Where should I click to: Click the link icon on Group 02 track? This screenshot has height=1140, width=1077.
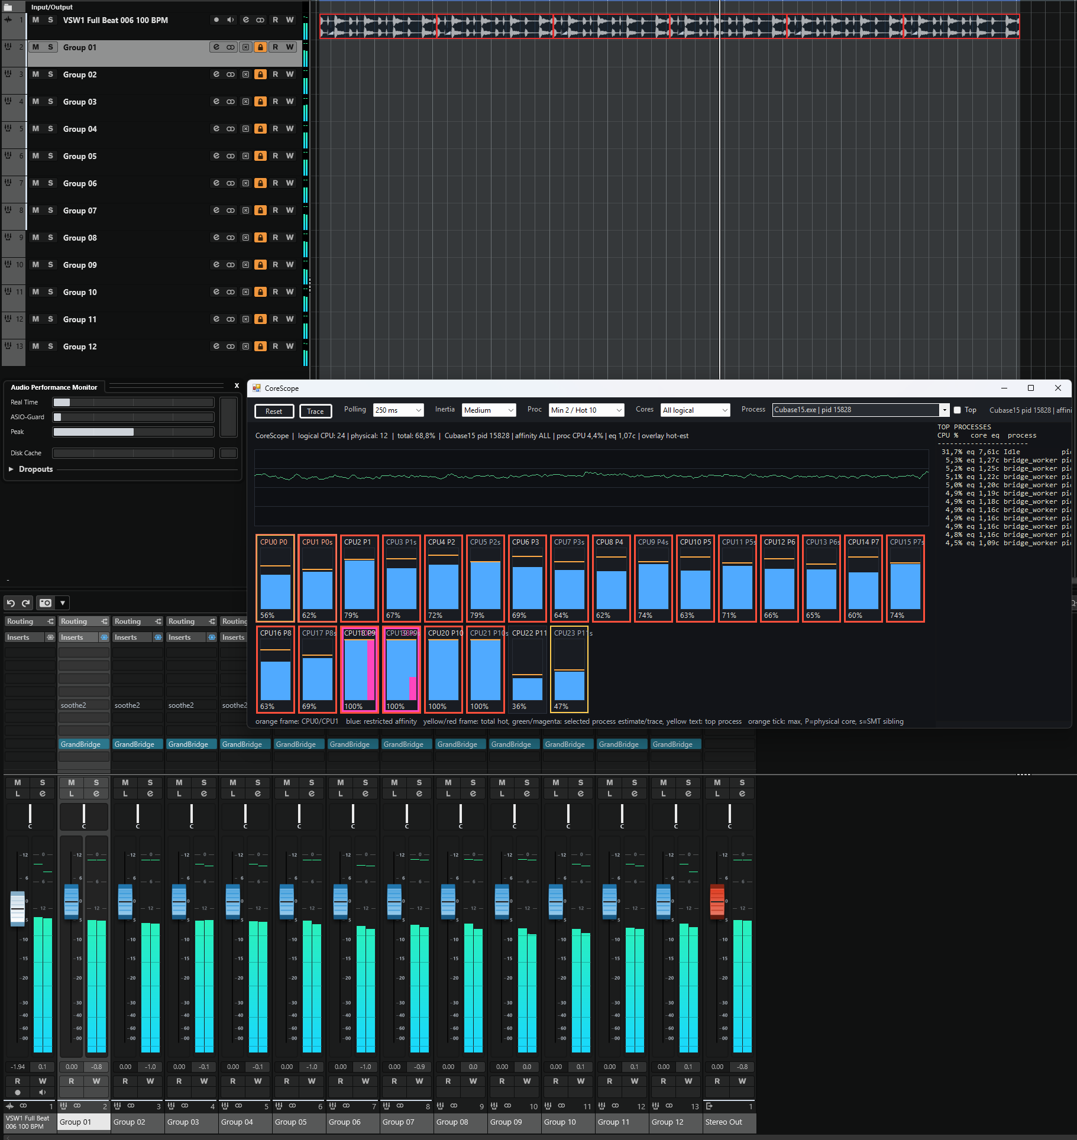pos(231,75)
